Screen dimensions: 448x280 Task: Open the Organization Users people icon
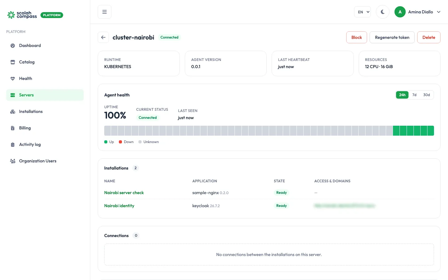click(13, 161)
